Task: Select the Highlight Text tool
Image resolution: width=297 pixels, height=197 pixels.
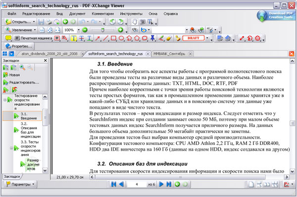Action: pos(73,38)
